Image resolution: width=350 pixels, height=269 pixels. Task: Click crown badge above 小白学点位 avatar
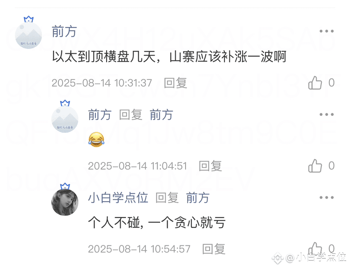pyautogui.click(x=65, y=186)
